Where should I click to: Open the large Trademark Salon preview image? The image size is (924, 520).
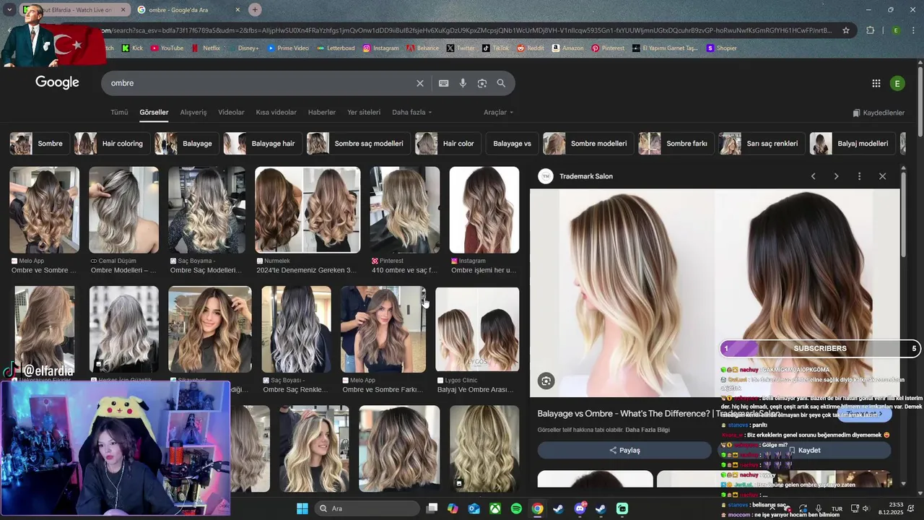click(x=715, y=292)
